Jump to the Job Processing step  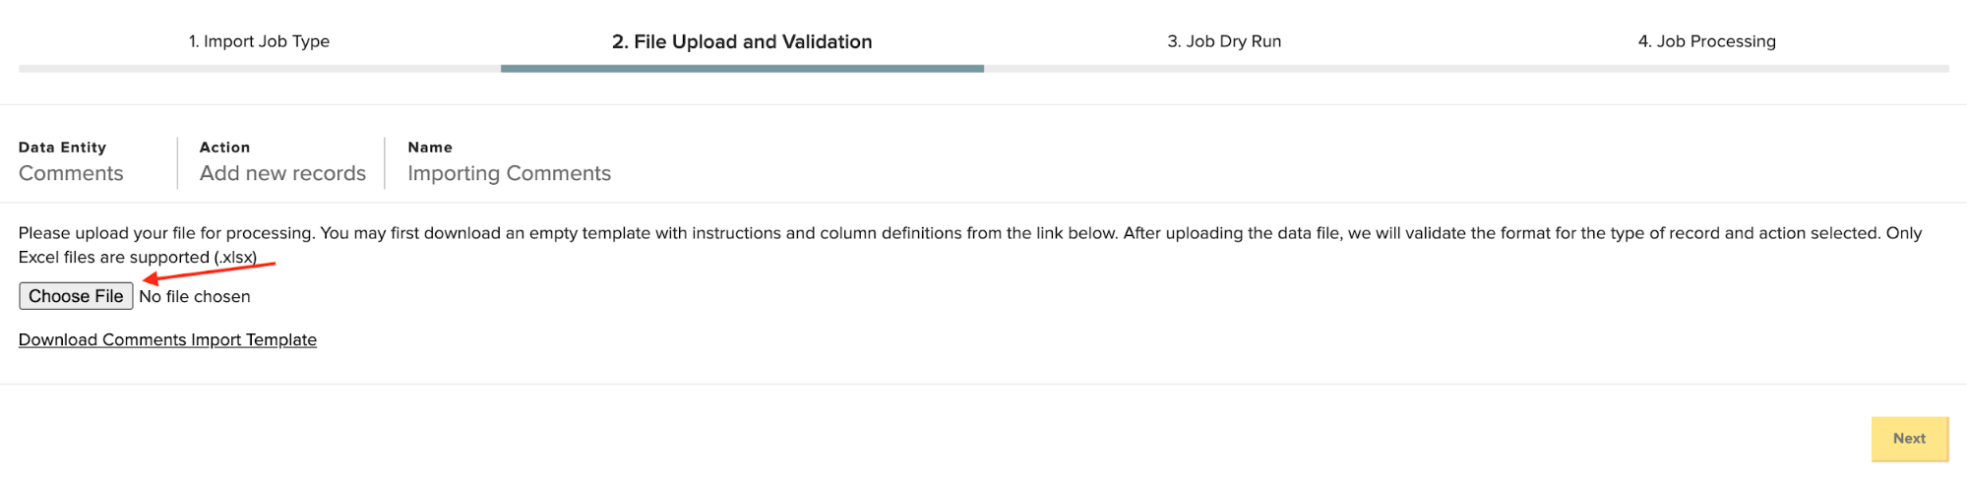(x=1706, y=41)
